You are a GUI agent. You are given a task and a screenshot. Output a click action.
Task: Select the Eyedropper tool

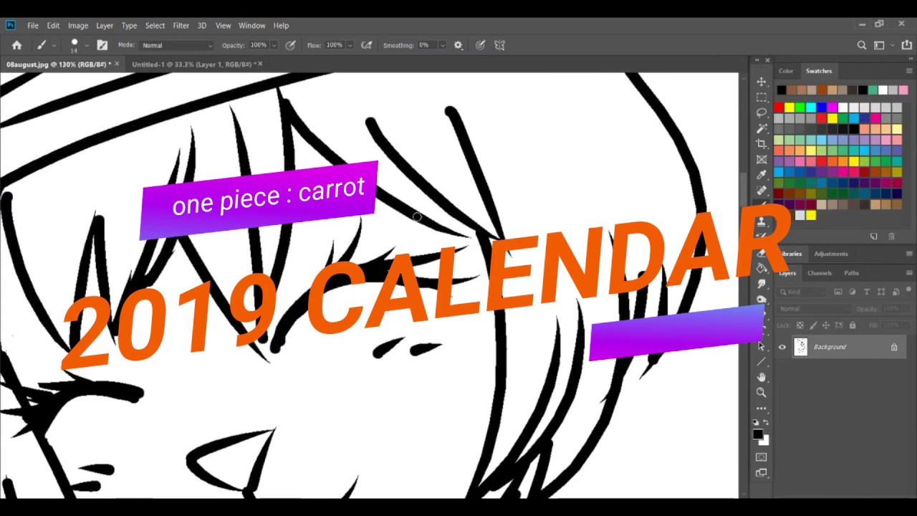(761, 175)
